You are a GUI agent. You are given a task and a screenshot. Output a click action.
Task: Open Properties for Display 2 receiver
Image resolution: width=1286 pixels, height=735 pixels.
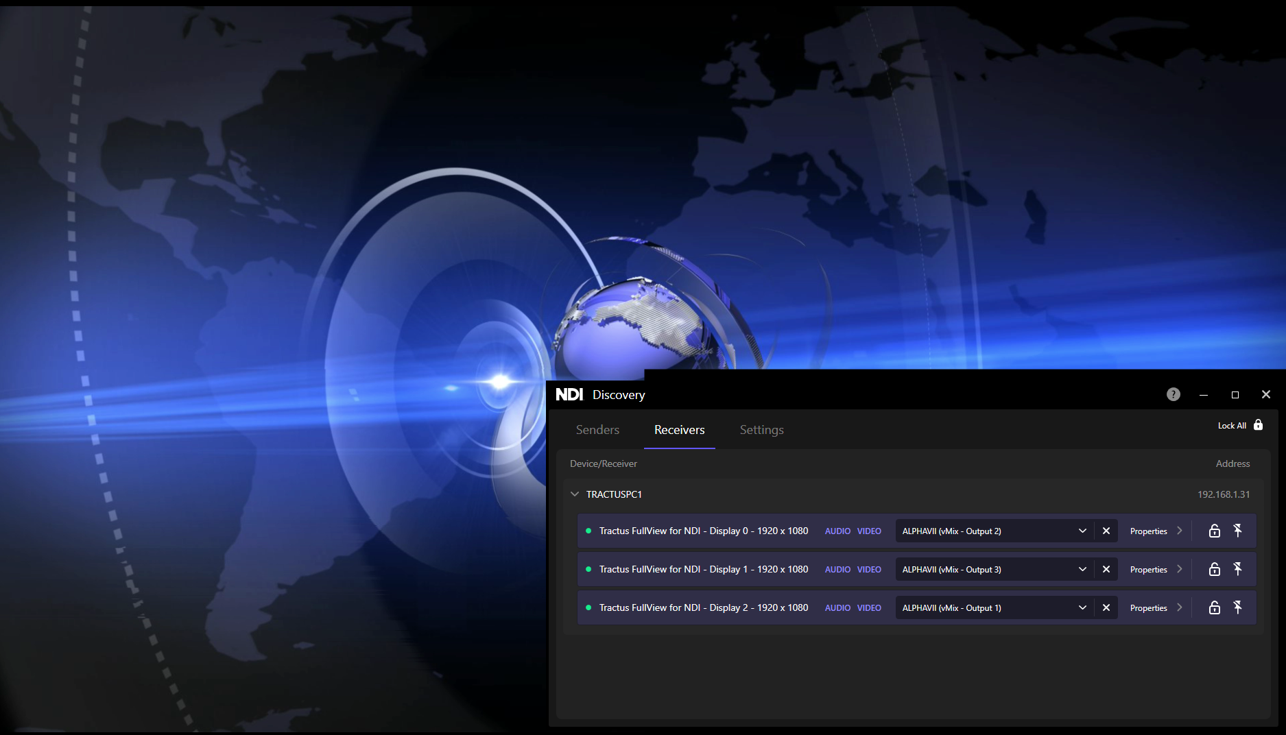click(x=1156, y=607)
